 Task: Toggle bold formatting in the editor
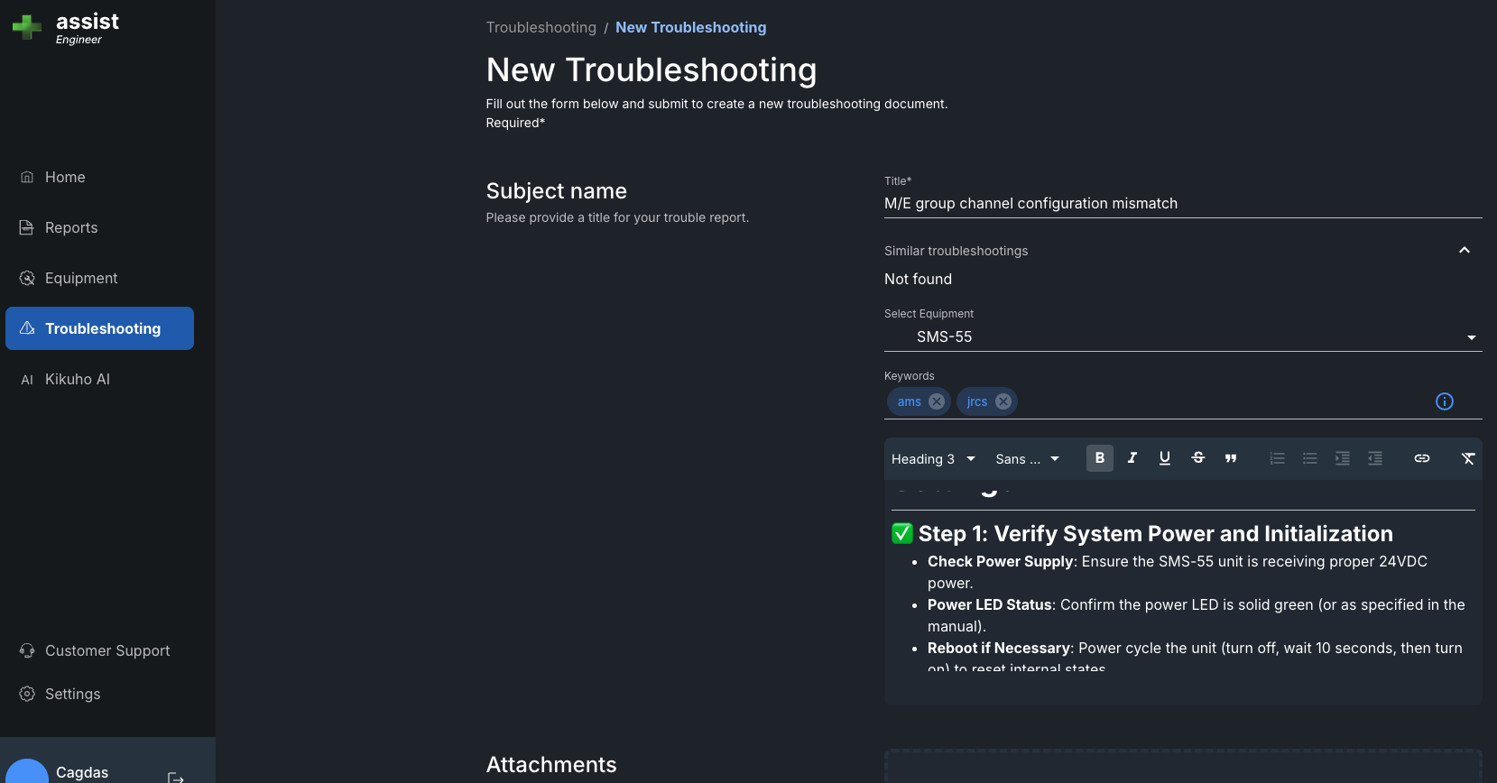[1099, 458]
